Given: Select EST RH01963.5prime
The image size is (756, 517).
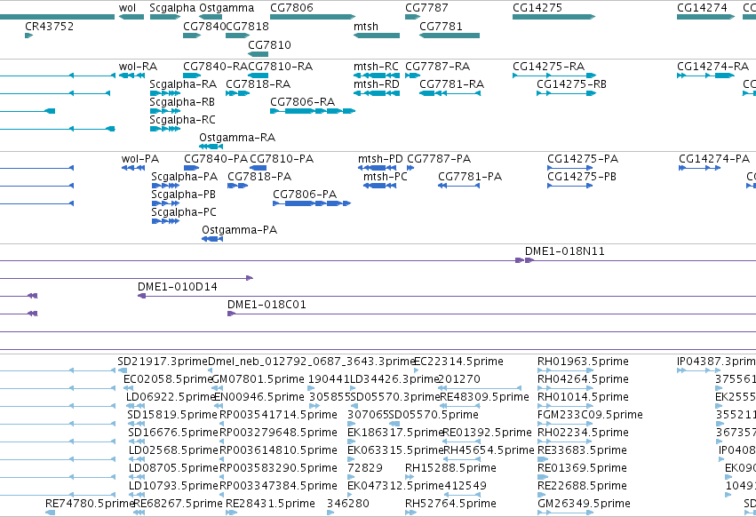Looking at the screenshot, I should tap(583, 362).
